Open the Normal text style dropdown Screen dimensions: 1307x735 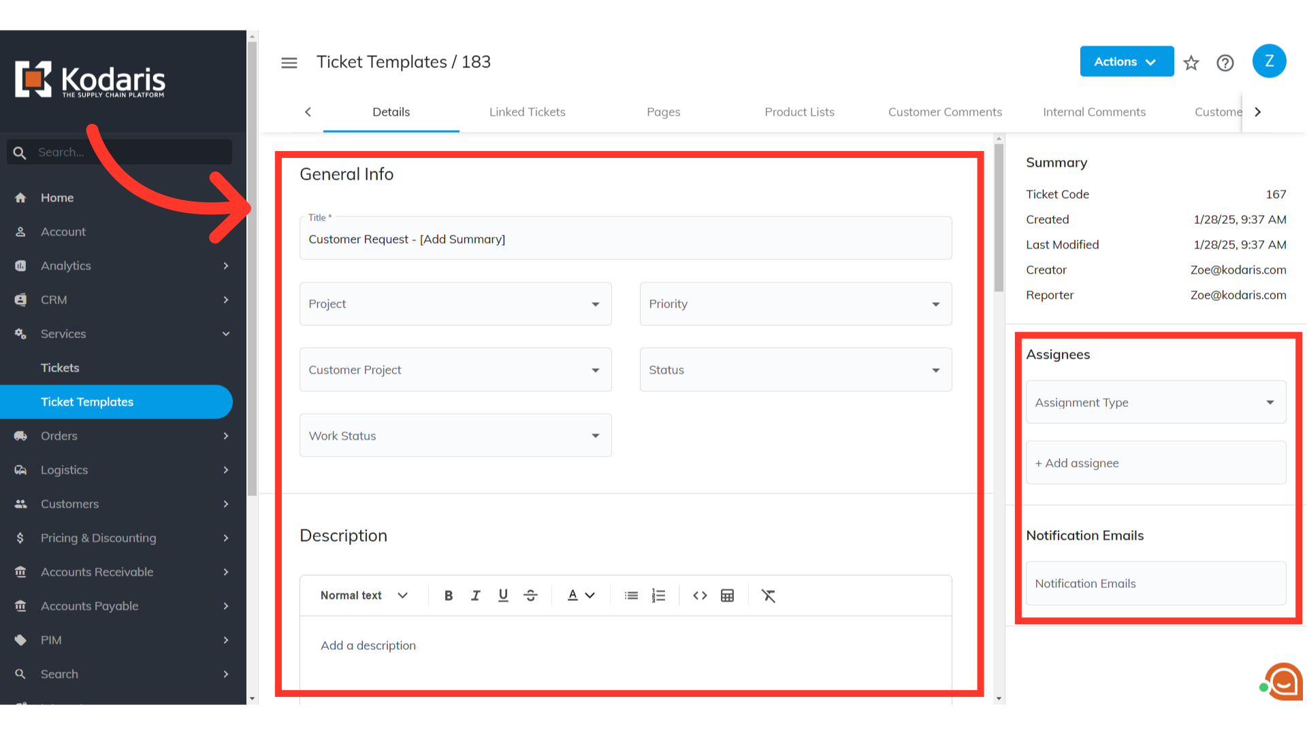364,595
